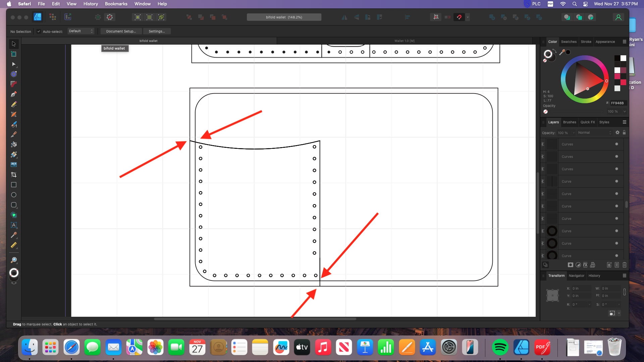
Task: Open the Bookmarks menu in menu bar
Action: point(116,4)
